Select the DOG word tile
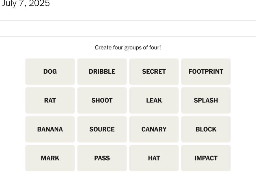Viewport: 256px width, 173px height. (x=50, y=71)
